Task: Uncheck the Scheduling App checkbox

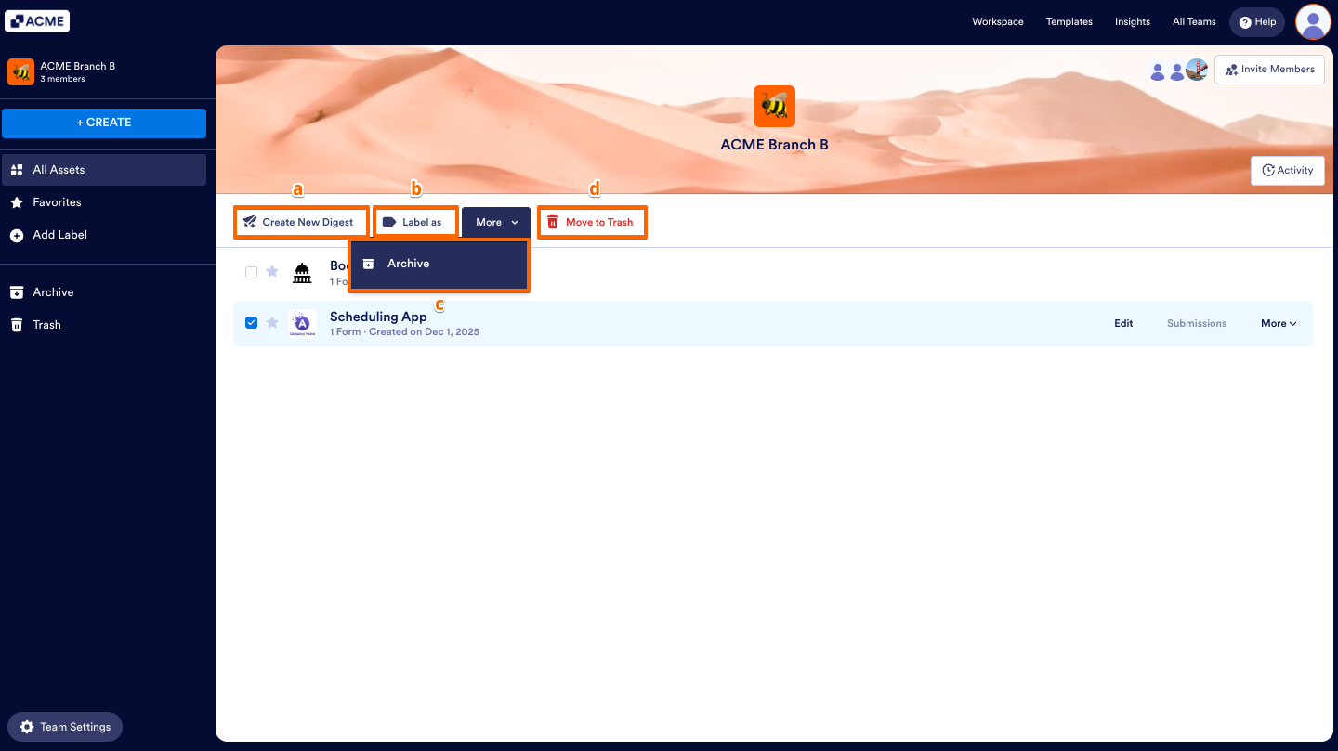Action: pyautogui.click(x=251, y=323)
